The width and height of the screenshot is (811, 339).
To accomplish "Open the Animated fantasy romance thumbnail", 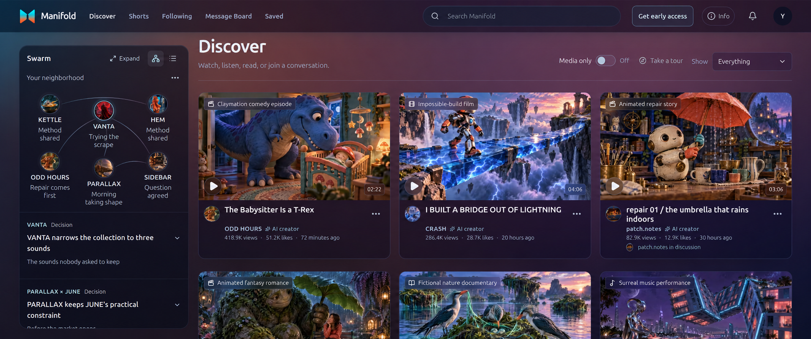I will (294, 305).
